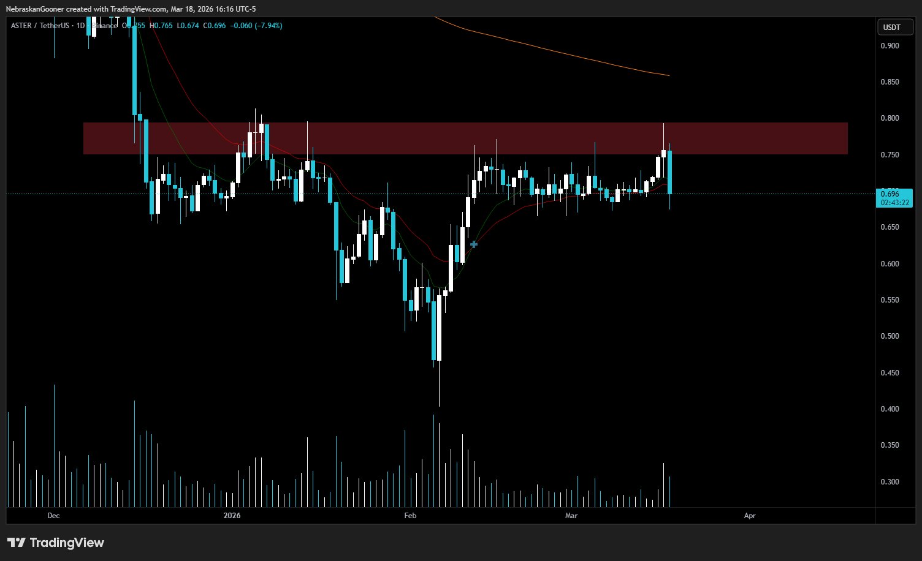Click the 2026 label on time axis
The image size is (922, 561).
[232, 516]
